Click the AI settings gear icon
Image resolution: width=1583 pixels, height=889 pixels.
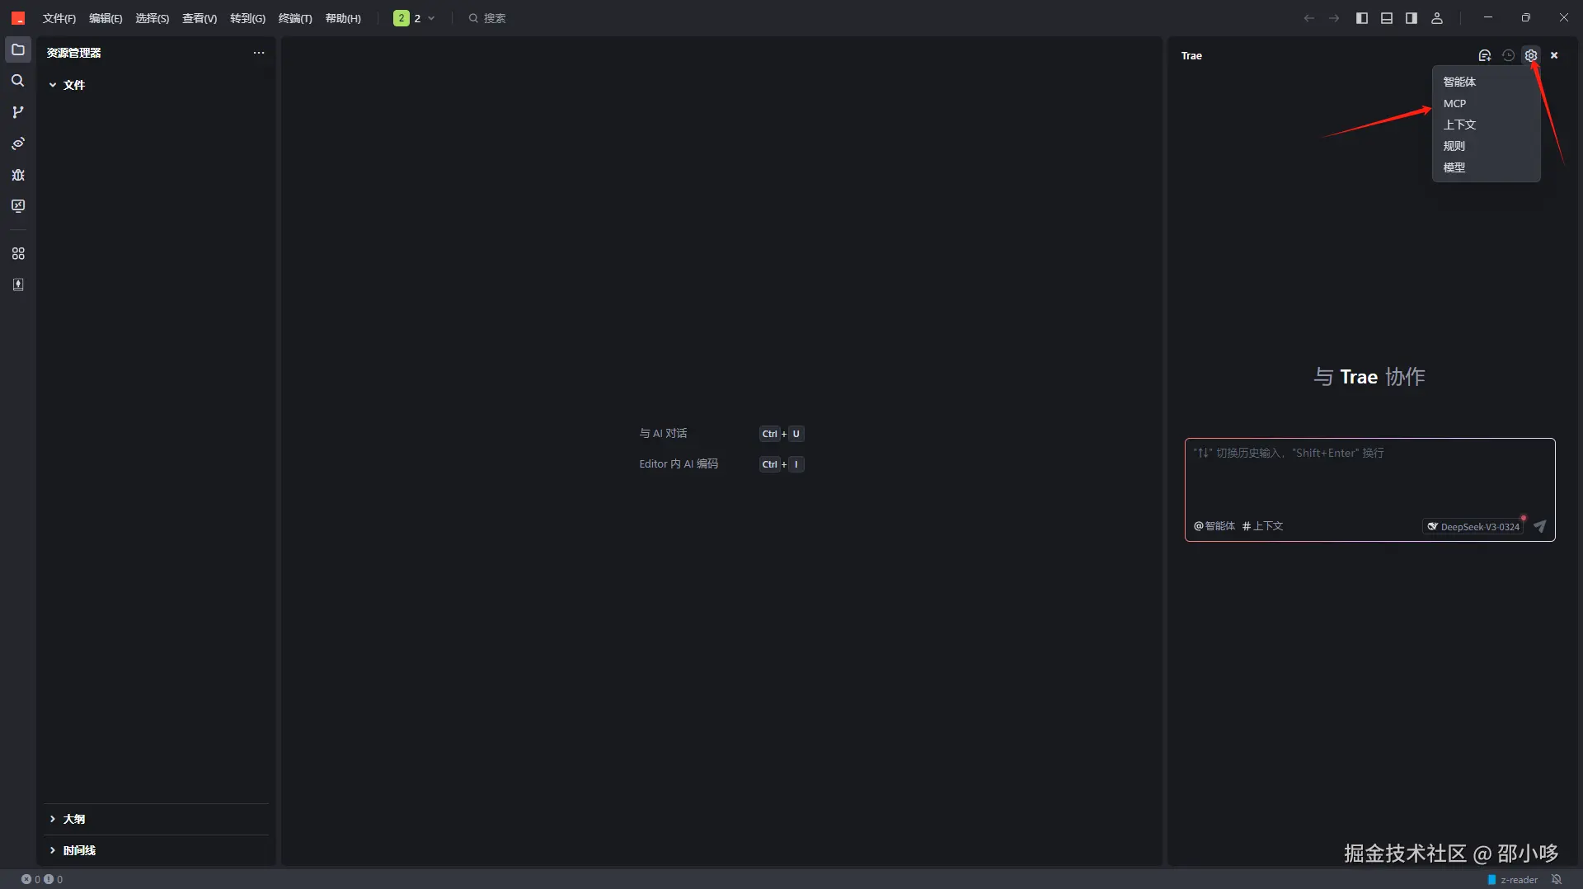(x=1531, y=55)
